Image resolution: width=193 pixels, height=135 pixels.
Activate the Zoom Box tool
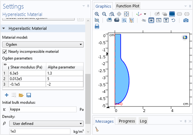(112, 14)
